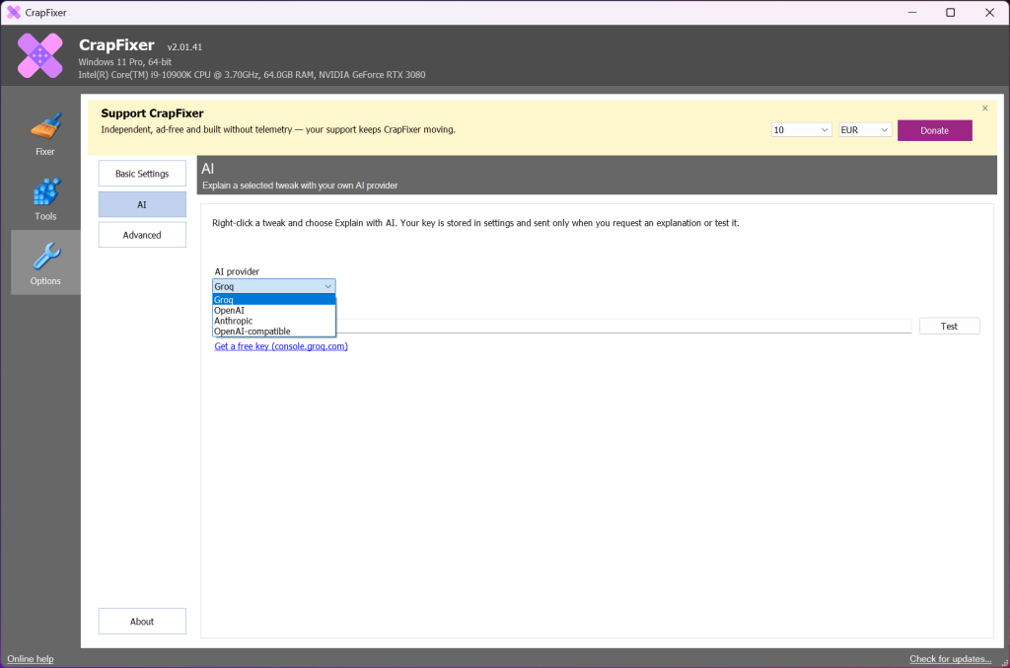Select the AI settings tab

(x=142, y=204)
